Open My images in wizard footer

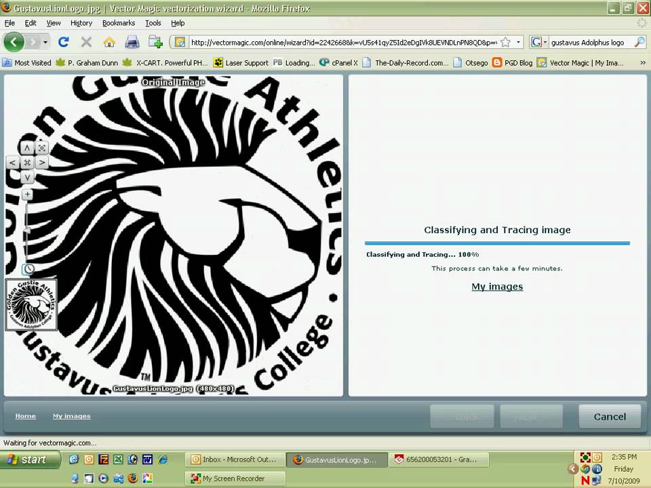point(71,415)
